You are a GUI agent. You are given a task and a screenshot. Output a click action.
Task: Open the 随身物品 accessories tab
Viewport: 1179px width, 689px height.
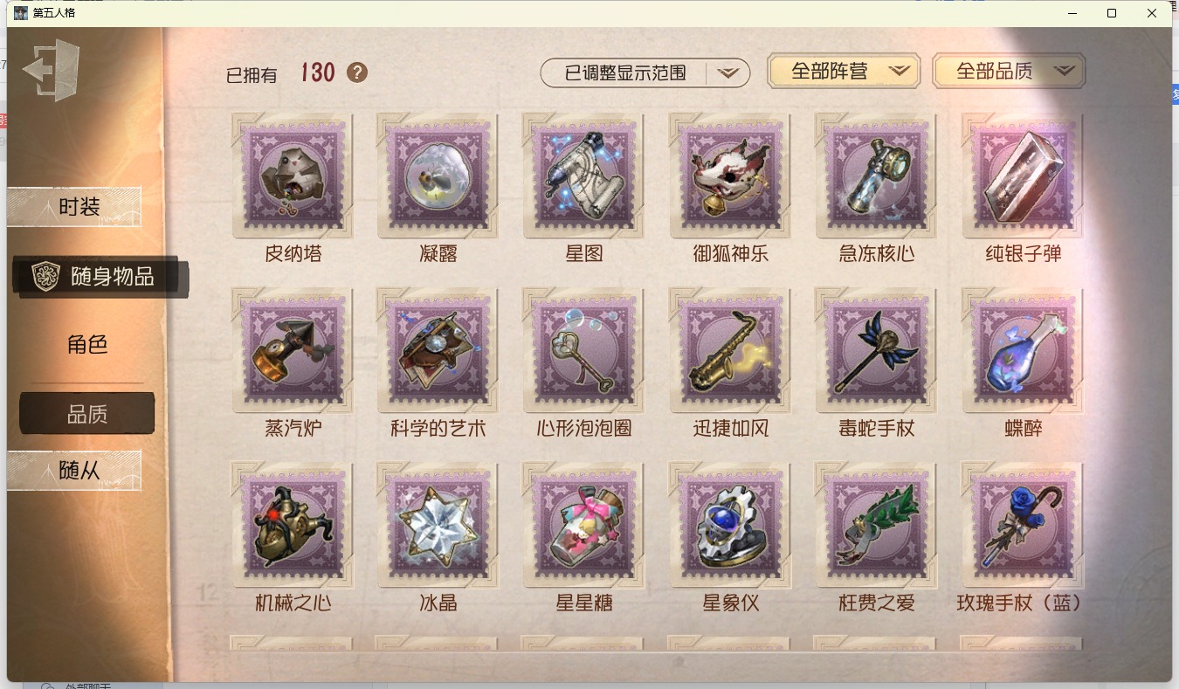pyautogui.click(x=100, y=277)
